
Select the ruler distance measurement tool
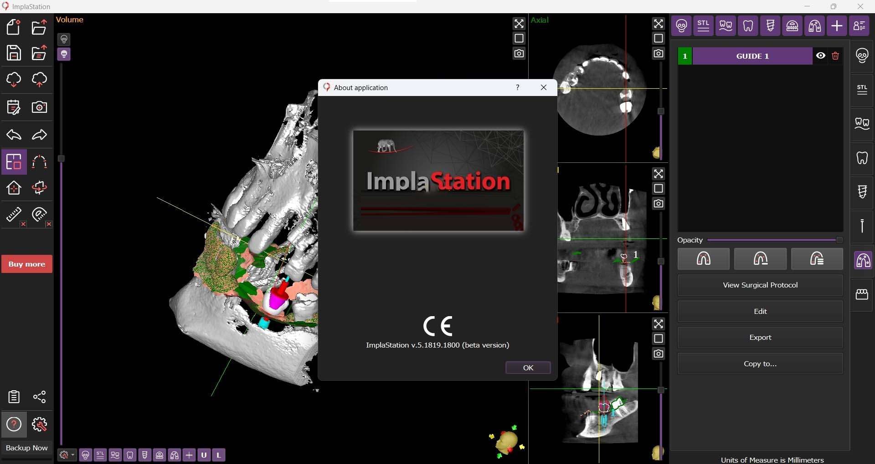(x=14, y=215)
